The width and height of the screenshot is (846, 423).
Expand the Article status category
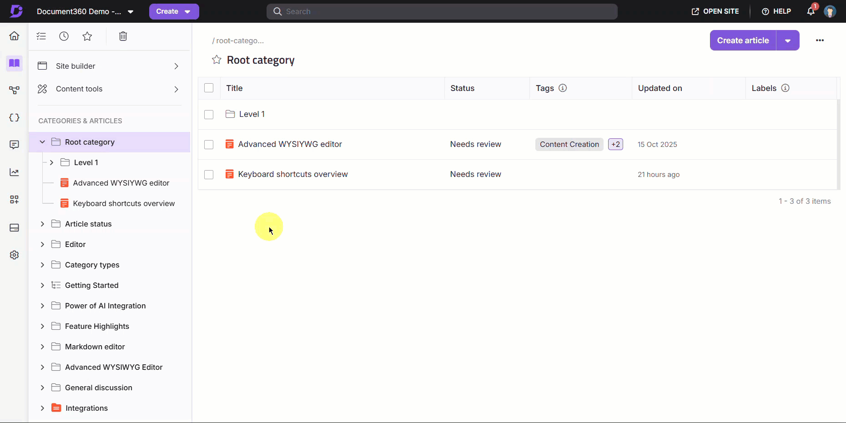(42, 224)
